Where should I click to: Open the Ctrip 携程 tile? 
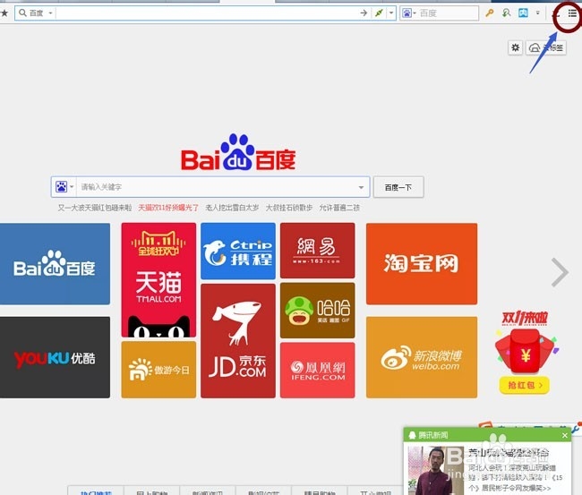click(238, 251)
